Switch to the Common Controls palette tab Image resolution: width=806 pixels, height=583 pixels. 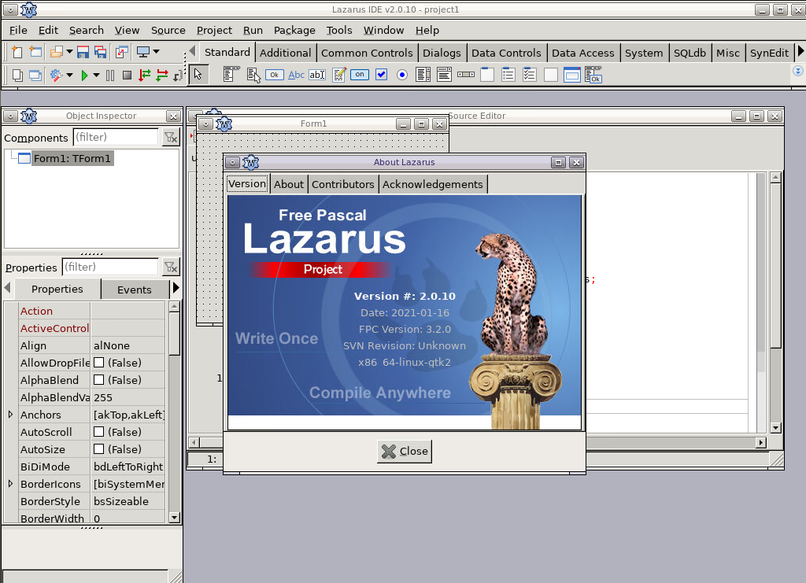point(367,53)
